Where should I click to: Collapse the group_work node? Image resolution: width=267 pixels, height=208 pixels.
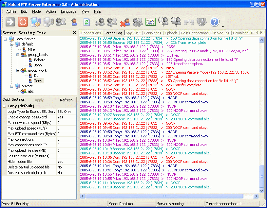coord(18,70)
